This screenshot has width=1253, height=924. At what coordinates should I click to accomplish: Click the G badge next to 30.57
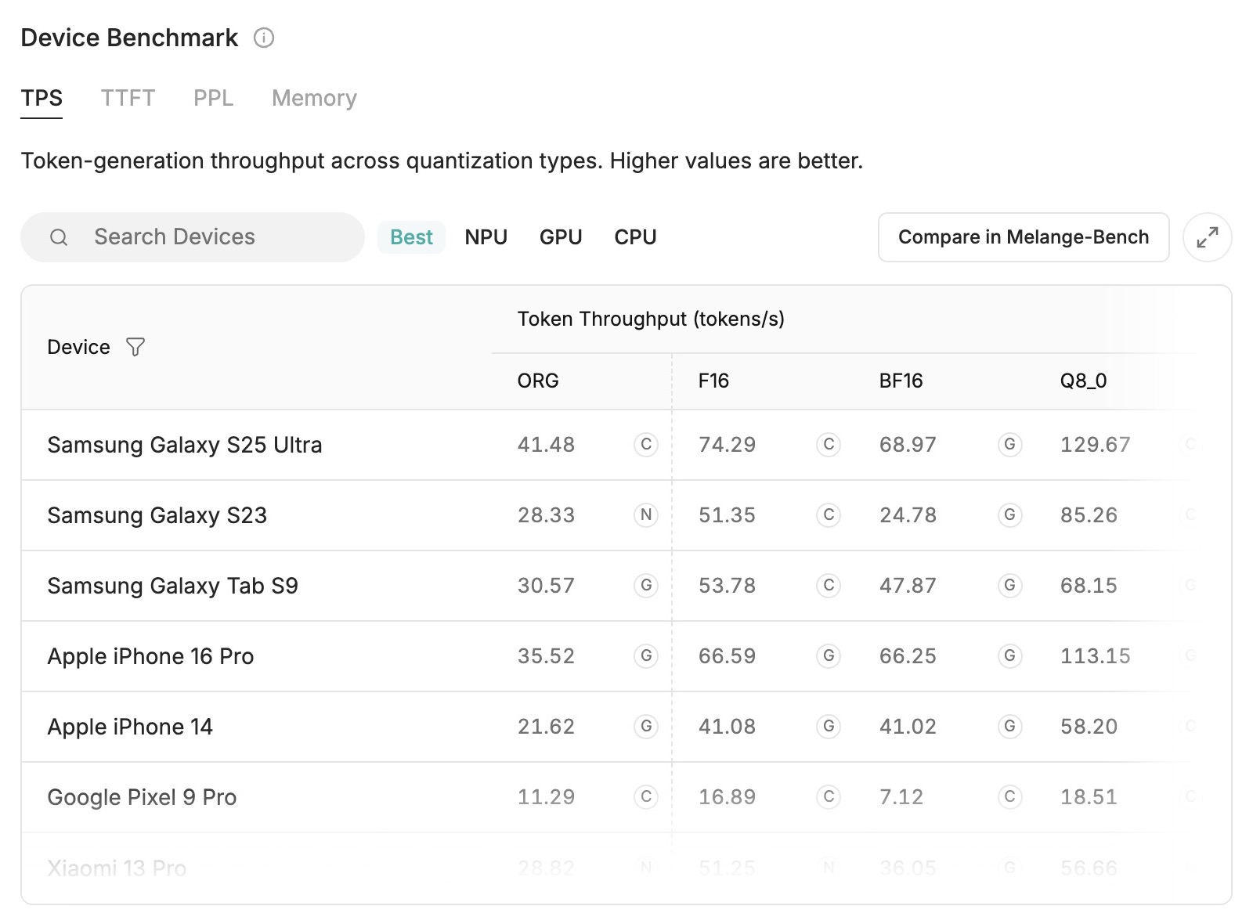(646, 586)
